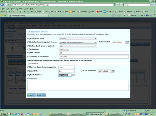Screen dimensions: 156x116
Task: Click the Add to Favorites star icon
Action: click(5, 16)
